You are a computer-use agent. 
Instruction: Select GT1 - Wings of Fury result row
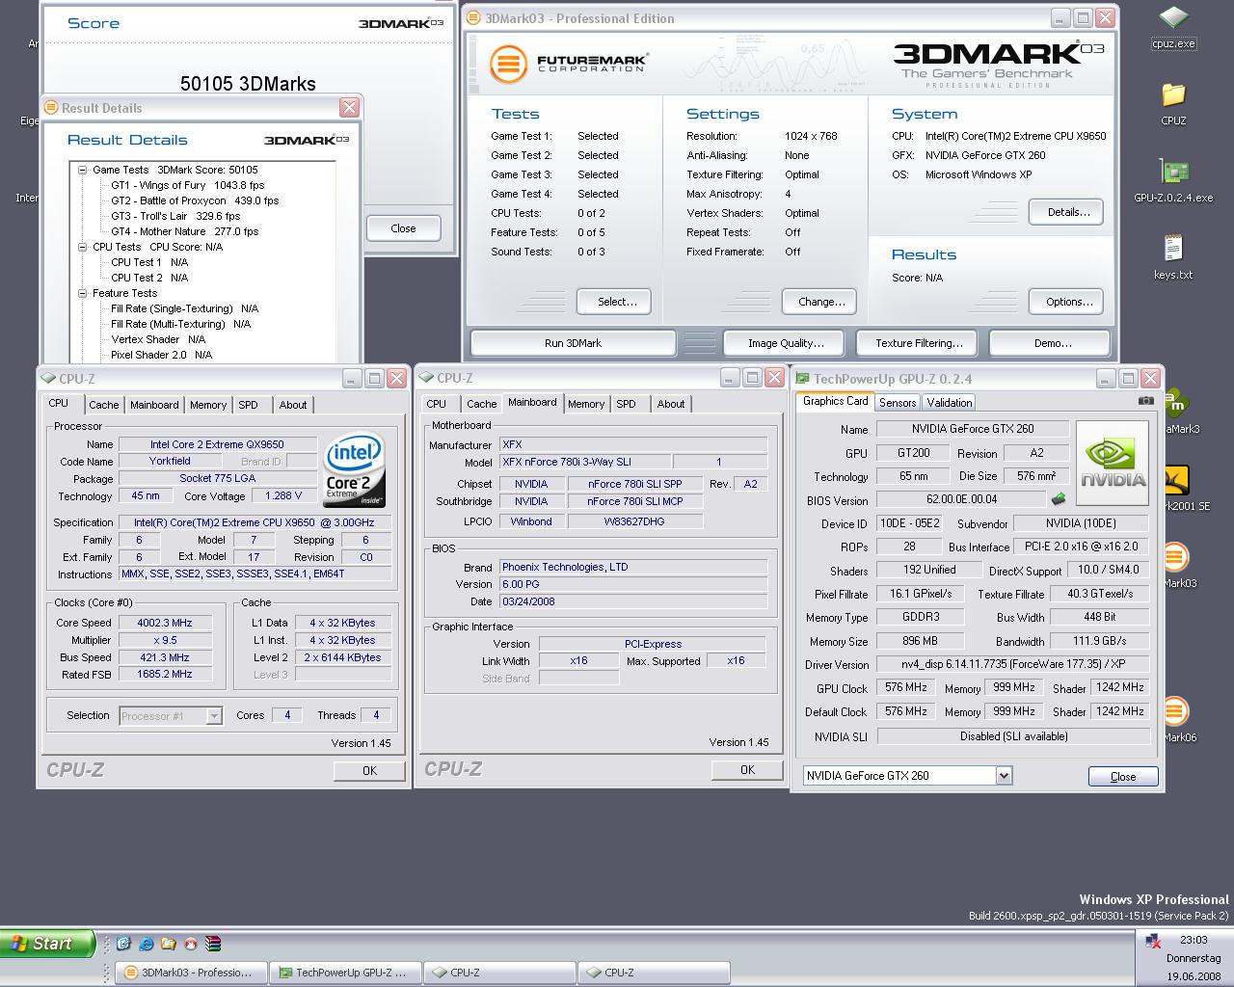[x=187, y=185]
